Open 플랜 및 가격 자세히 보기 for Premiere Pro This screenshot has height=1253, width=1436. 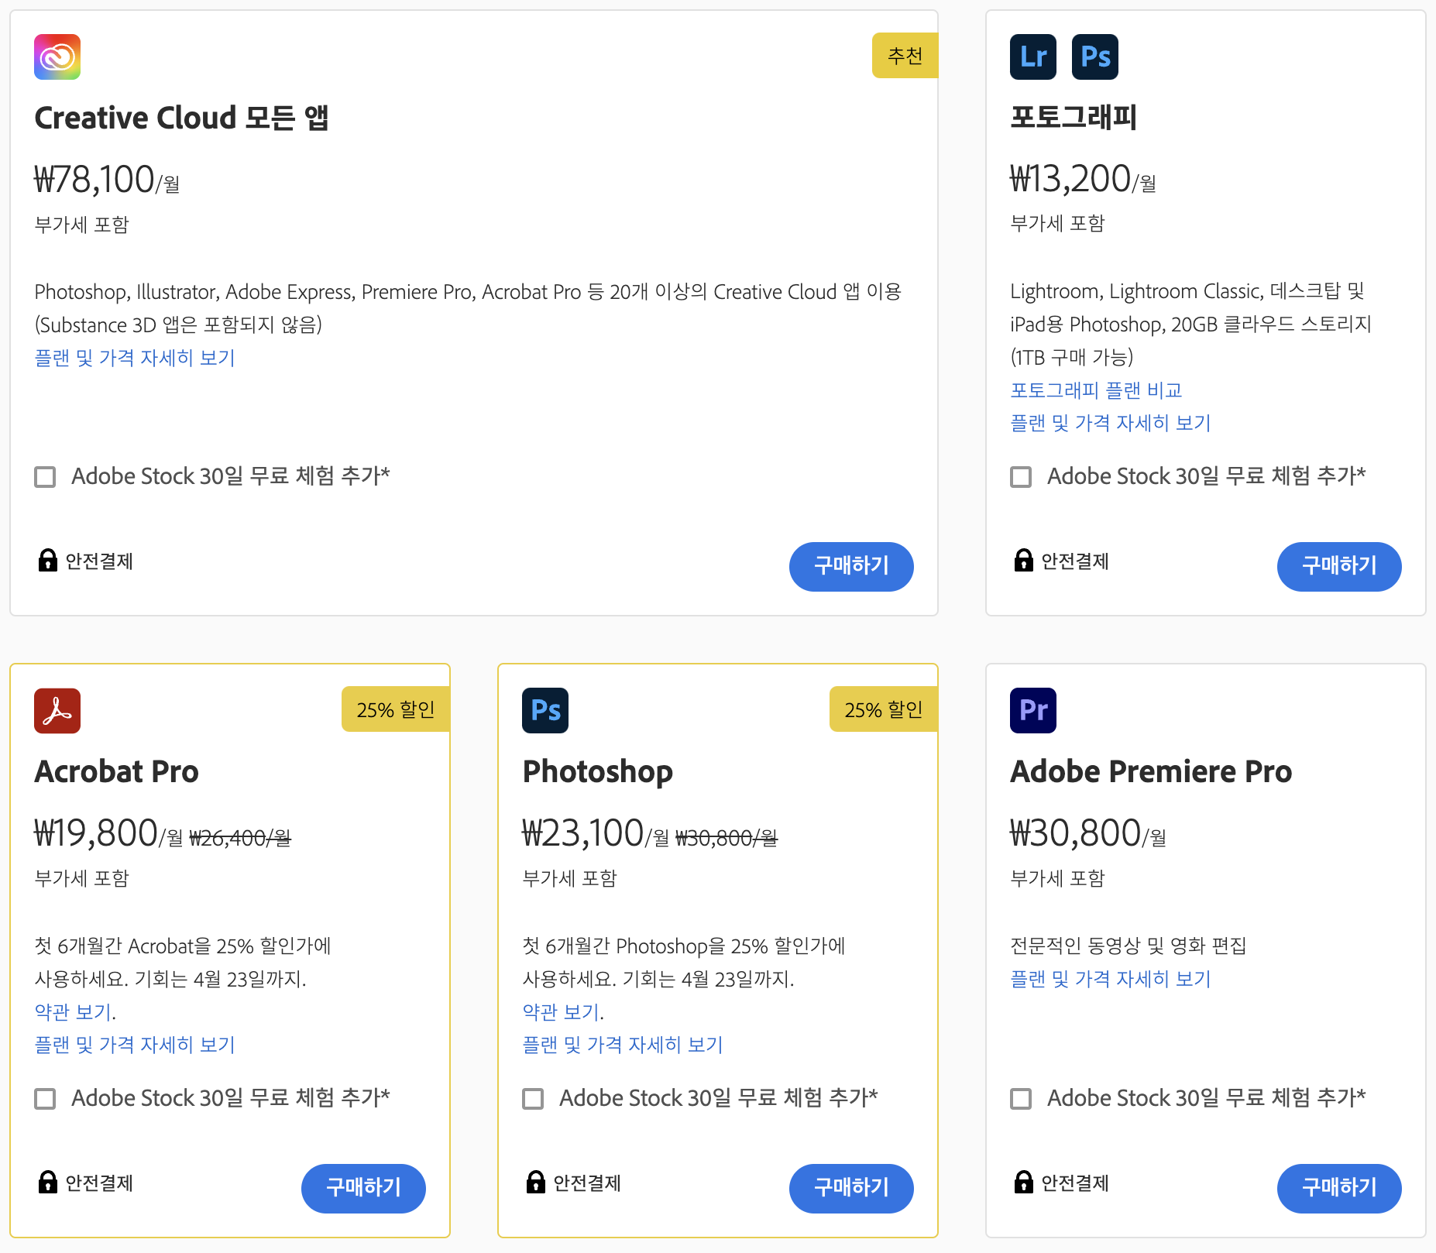click(1111, 979)
